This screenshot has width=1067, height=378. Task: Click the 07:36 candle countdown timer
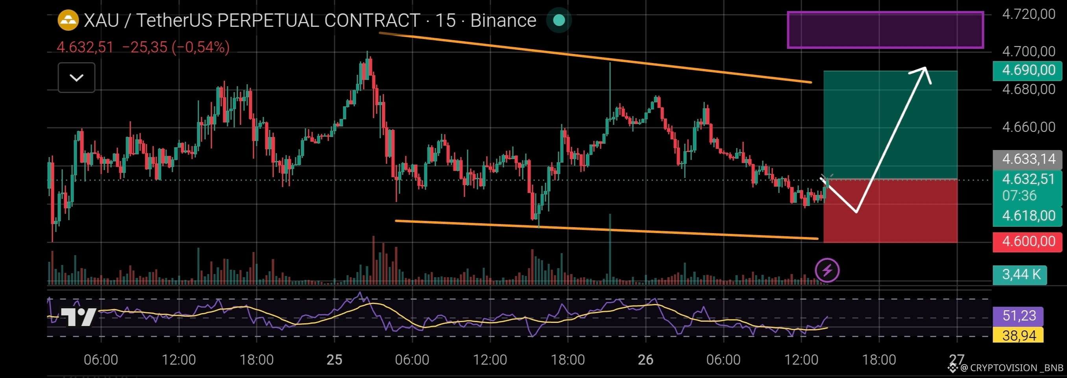[x=1019, y=196]
